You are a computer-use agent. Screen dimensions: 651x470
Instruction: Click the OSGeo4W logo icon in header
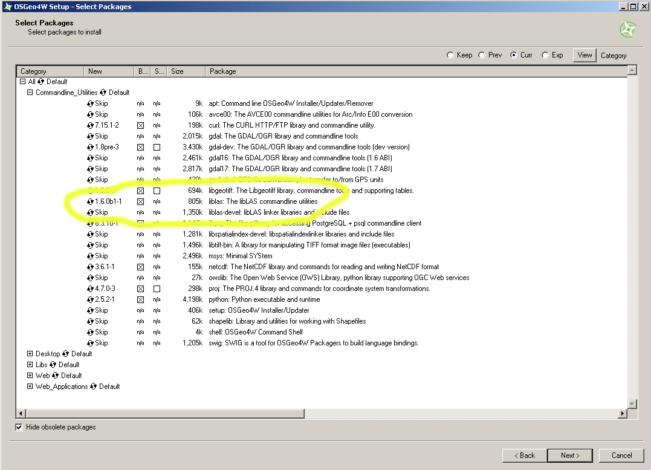628,30
